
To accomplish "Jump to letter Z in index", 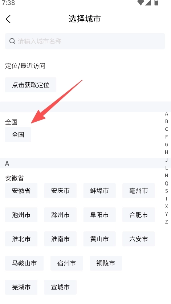I will coord(166,222).
